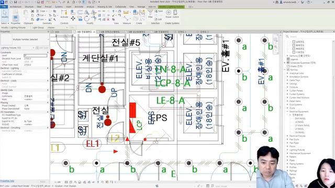Click the Create Assembly icon
This screenshot has height=188, width=335.
tap(136, 13)
